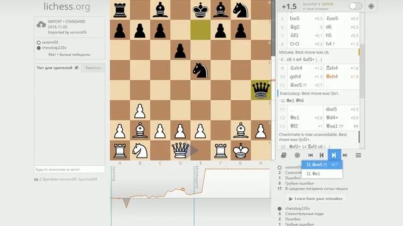
Task: Open lichess.org home logo
Action: point(67,6)
